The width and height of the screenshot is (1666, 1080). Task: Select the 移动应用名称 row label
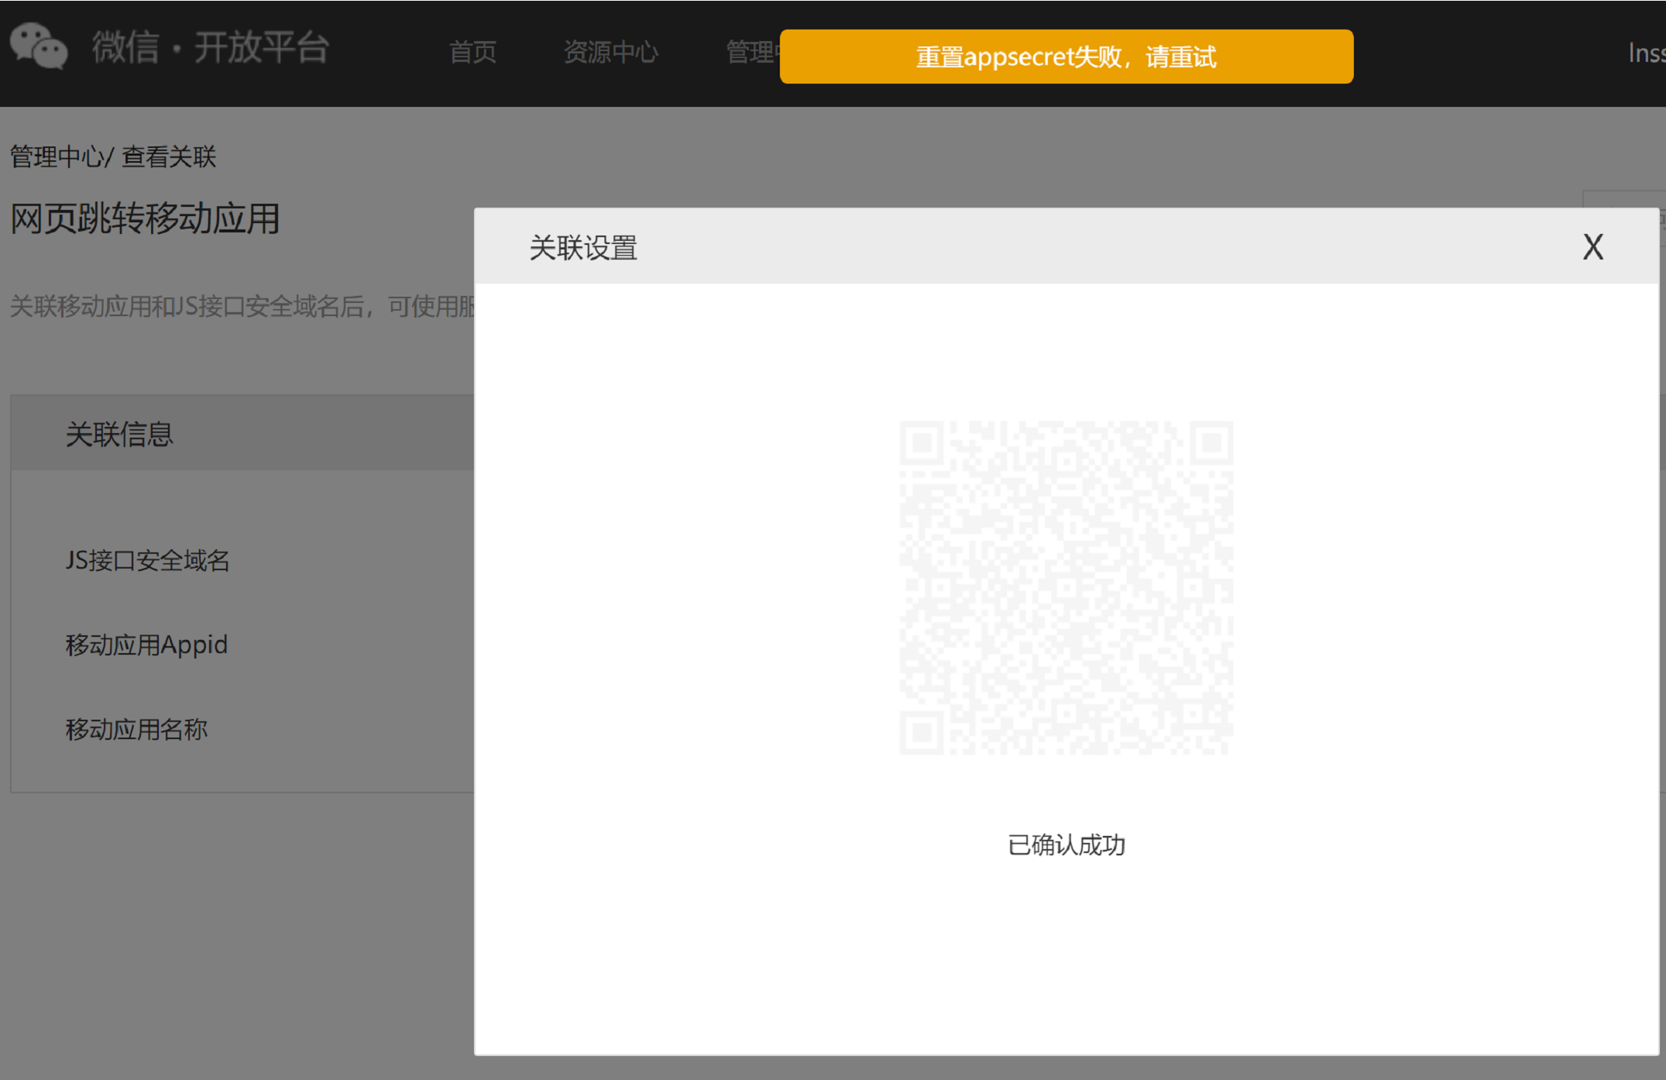click(136, 729)
